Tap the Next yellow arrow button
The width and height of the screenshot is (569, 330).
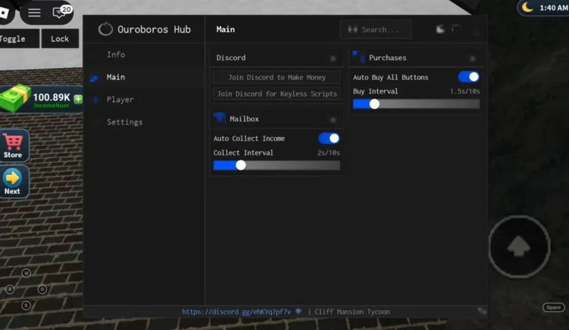click(14, 182)
